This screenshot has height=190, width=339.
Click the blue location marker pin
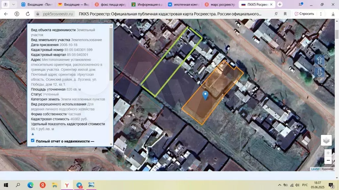tap(205, 95)
